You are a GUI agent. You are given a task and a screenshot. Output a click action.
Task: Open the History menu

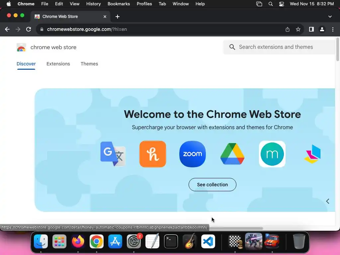point(93,4)
